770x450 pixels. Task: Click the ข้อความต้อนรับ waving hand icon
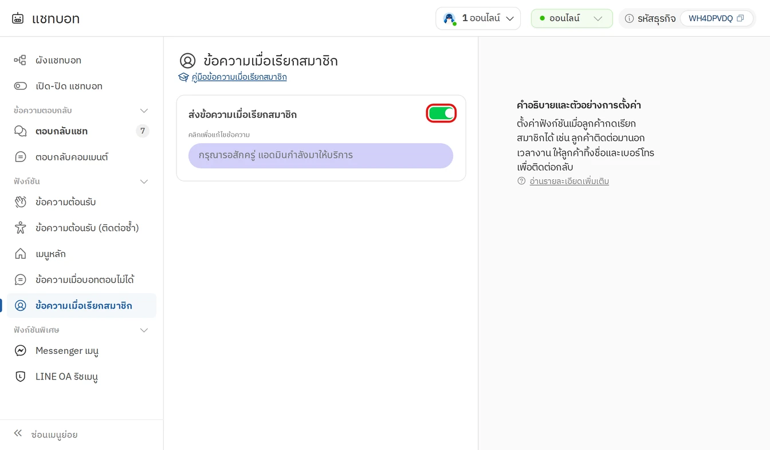20,202
